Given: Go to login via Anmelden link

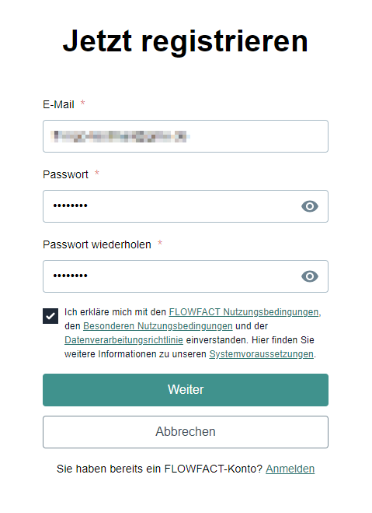Looking at the screenshot, I should click(x=290, y=469).
